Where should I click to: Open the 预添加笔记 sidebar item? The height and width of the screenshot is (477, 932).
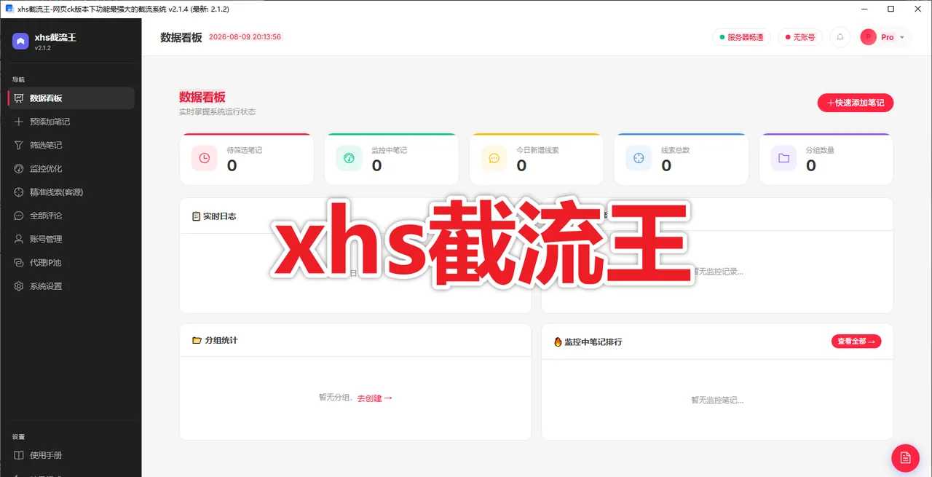point(71,122)
